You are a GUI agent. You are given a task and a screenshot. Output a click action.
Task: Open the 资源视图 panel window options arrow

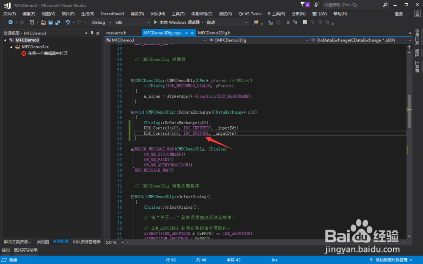click(86, 33)
